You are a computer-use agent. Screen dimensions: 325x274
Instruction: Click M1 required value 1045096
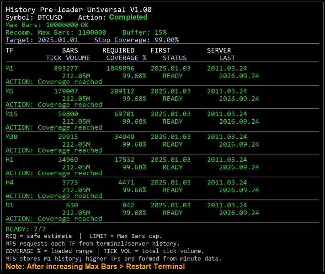pyautogui.click(x=120, y=68)
